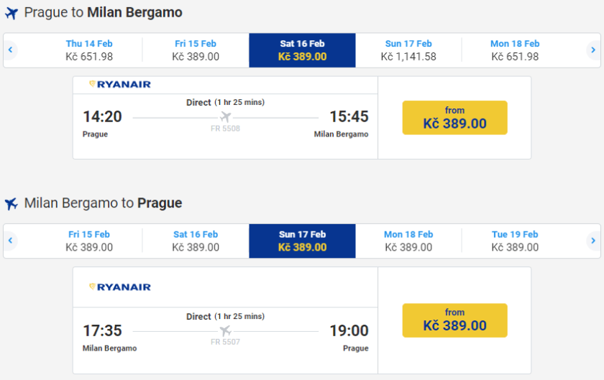Click the Ryanair logo on outbound flight
Image resolution: width=604 pixels, height=380 pixels.
tap(119, 84)
